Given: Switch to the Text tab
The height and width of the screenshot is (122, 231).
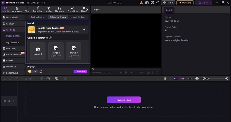Looking at the screenshot, I should pos(27,10).
